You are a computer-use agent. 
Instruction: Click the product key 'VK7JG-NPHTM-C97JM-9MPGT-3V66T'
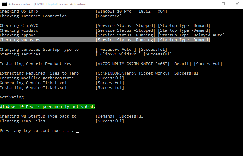(x=133, y=64)
